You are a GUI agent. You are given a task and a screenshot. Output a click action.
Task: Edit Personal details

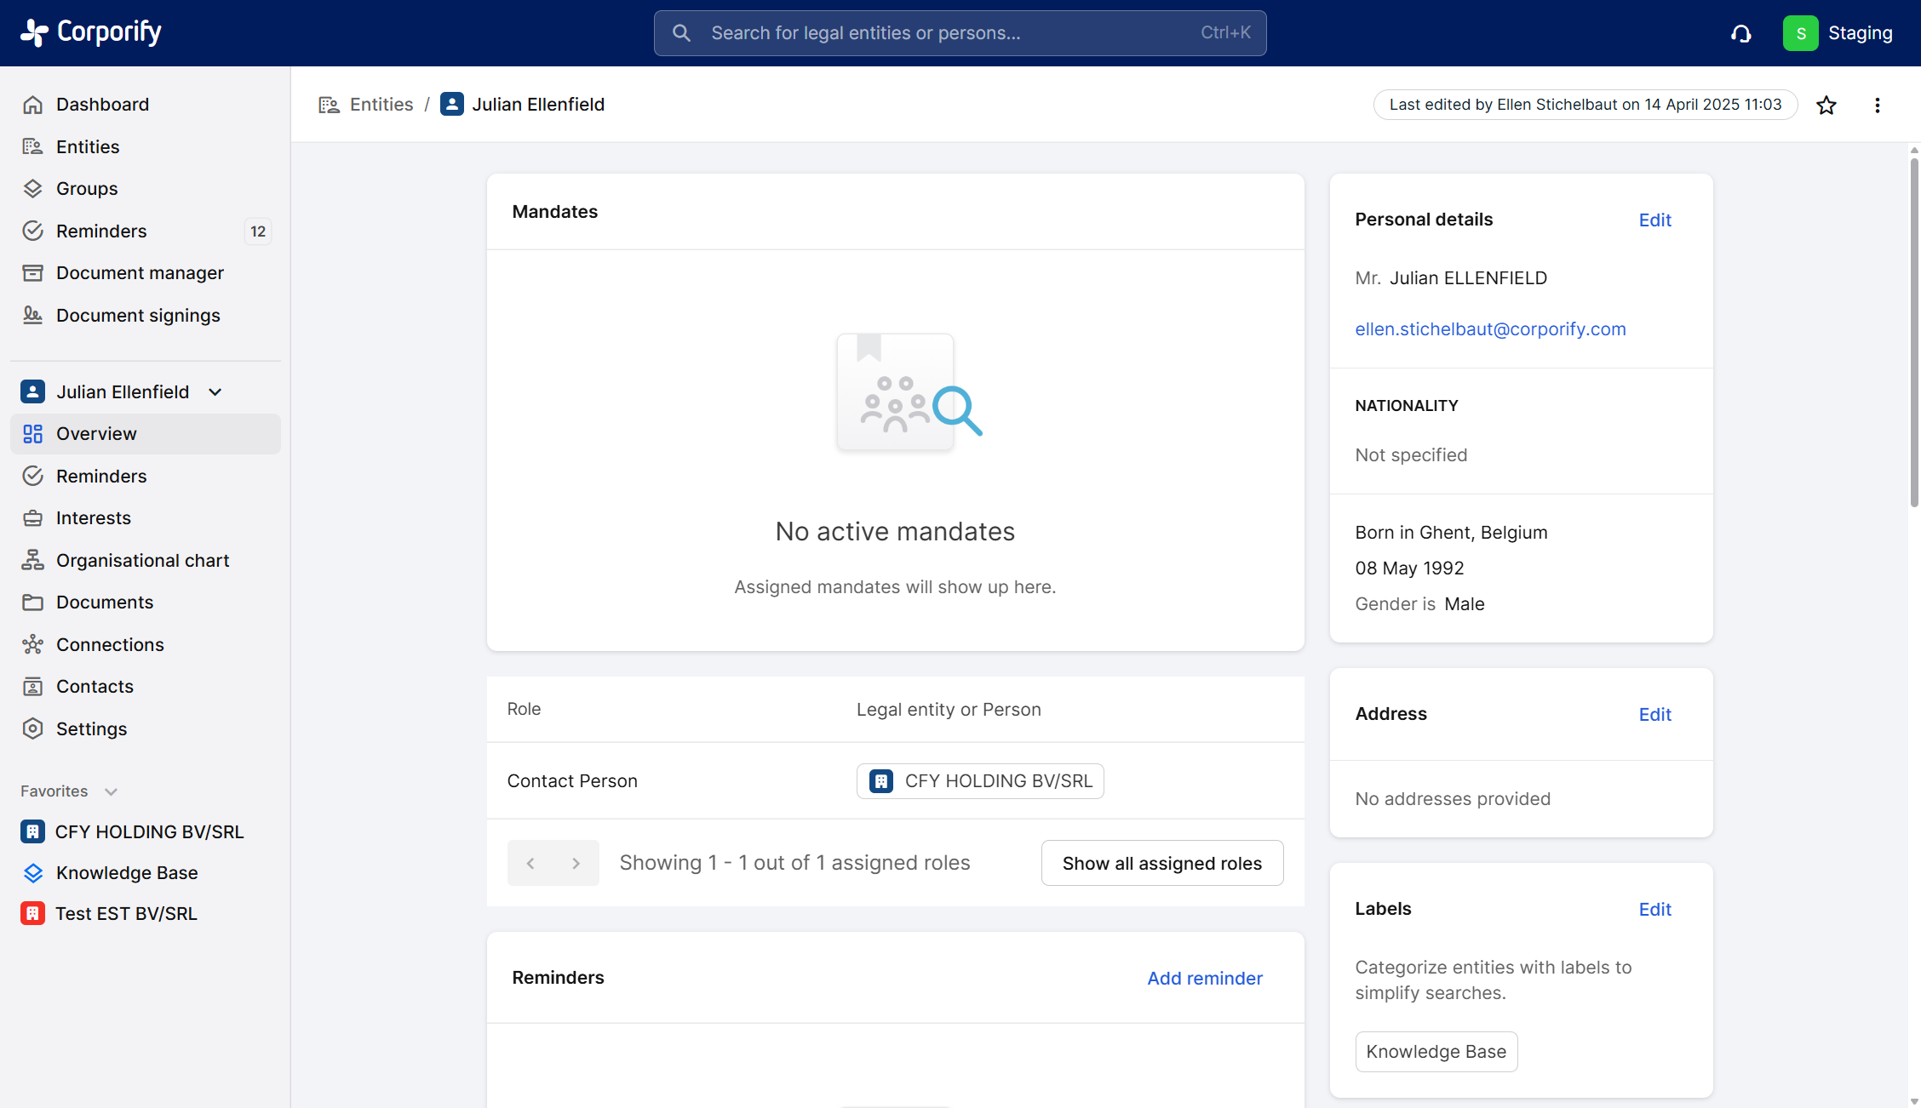(1654, 220)
